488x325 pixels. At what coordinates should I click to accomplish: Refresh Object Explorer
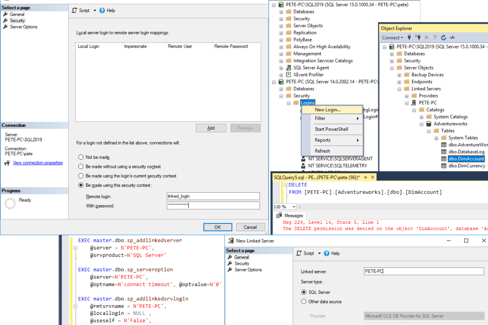[444, 37]
